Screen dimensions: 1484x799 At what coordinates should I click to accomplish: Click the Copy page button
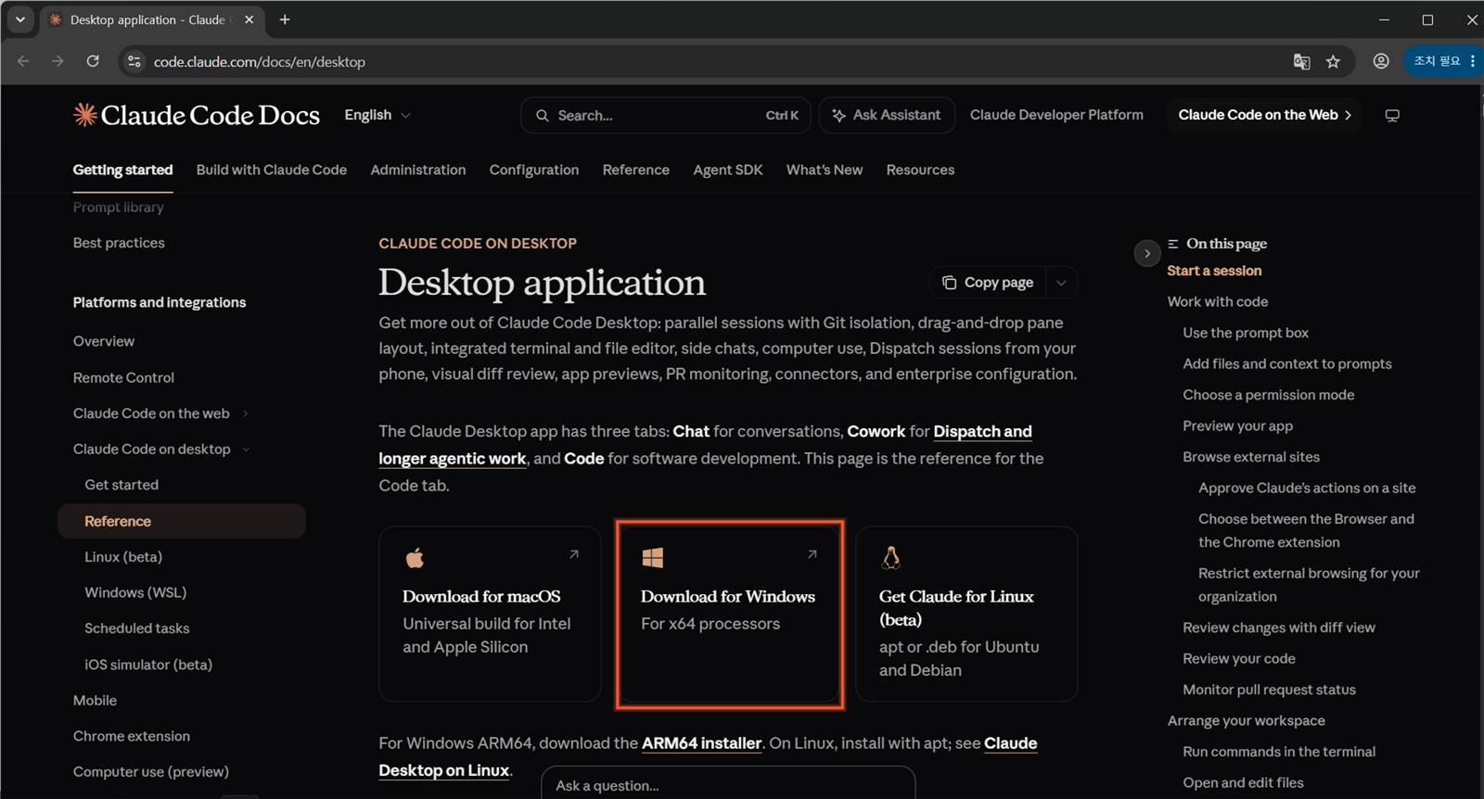988,283
